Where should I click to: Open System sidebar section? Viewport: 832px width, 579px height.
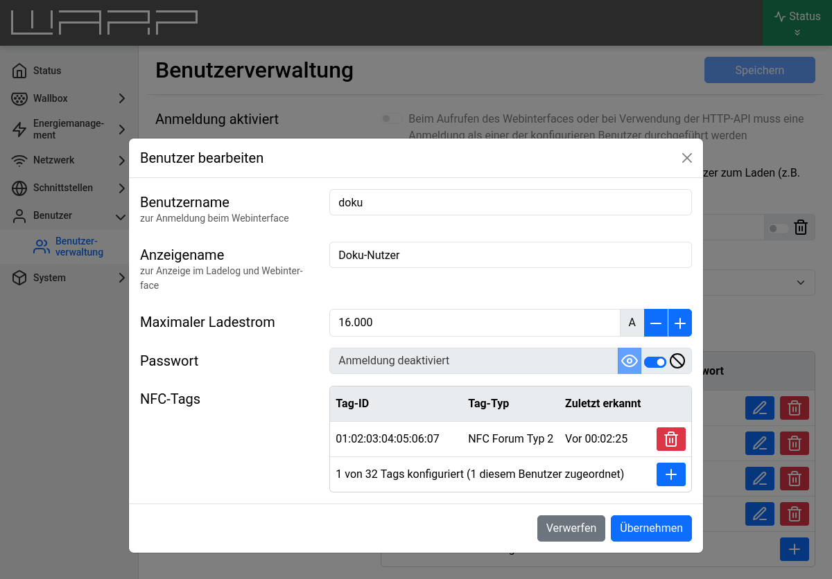(x=69, y=278)
